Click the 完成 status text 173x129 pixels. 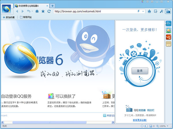5,126
